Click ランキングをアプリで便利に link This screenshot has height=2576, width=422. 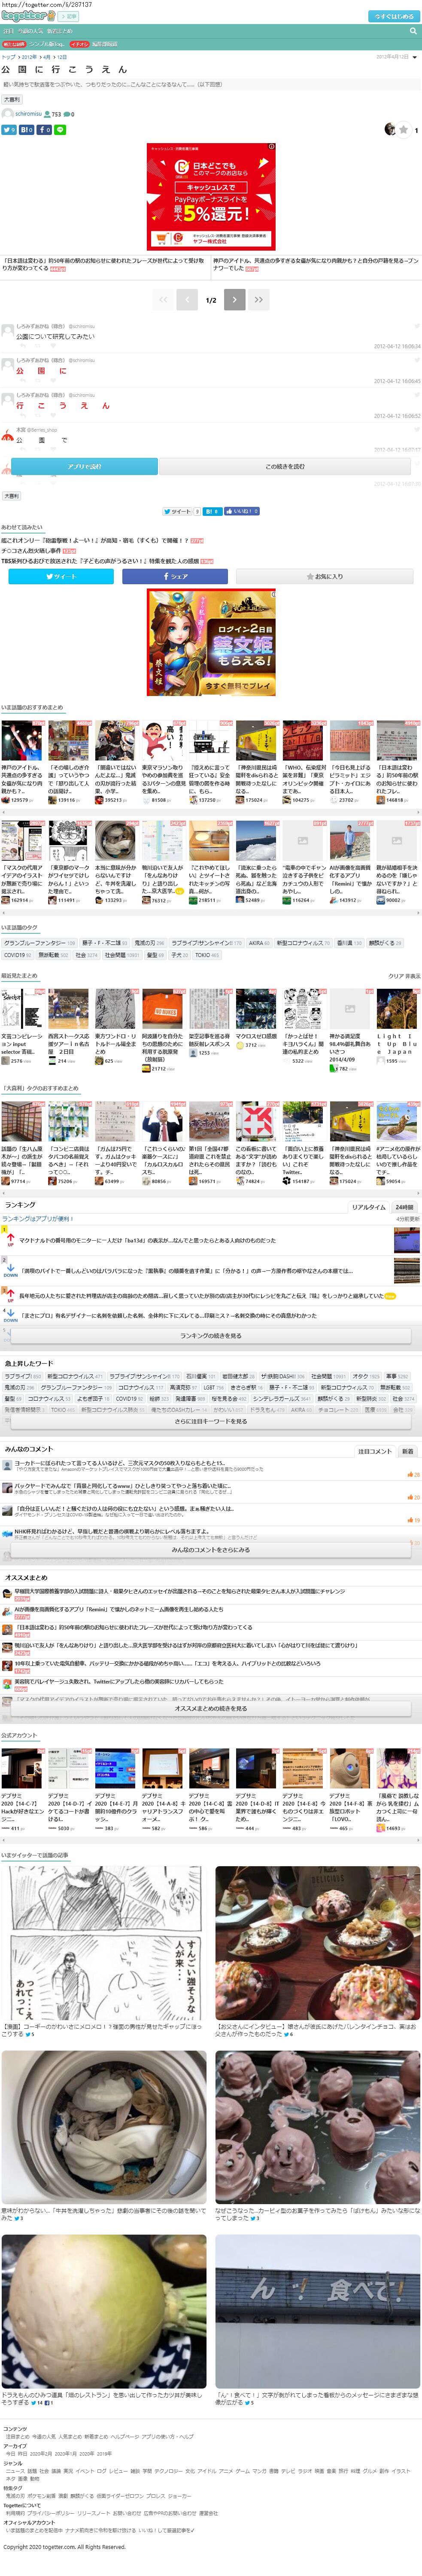click(37, 1219)
